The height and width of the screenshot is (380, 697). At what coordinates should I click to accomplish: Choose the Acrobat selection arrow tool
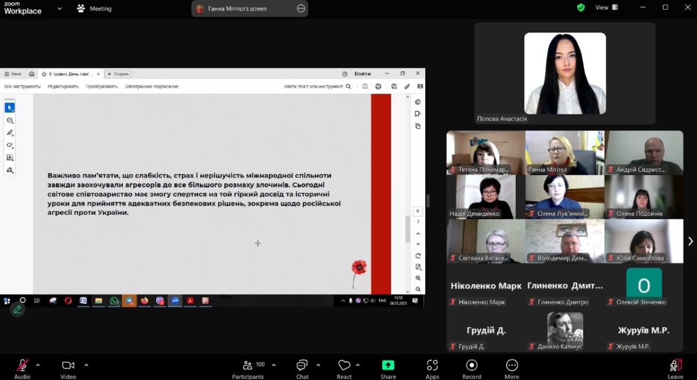pyautogui.click(x=10, y=107)
